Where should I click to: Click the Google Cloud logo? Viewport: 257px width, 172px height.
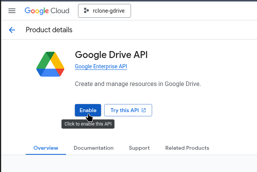click(47, 11)
